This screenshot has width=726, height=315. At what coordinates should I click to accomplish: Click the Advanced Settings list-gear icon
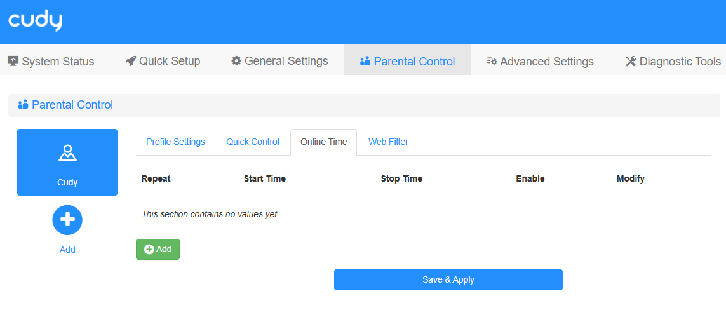pyautogui.click(x=492, y=61)
